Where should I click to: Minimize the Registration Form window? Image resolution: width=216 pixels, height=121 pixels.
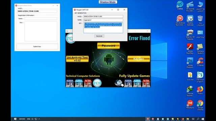tap(53, 5)
